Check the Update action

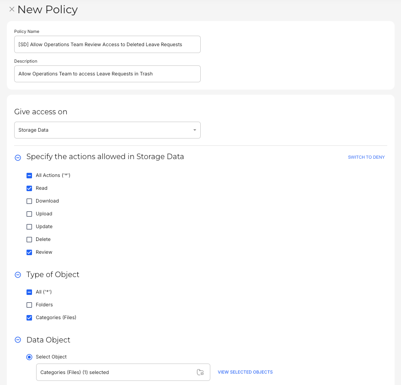click(29, 227)
